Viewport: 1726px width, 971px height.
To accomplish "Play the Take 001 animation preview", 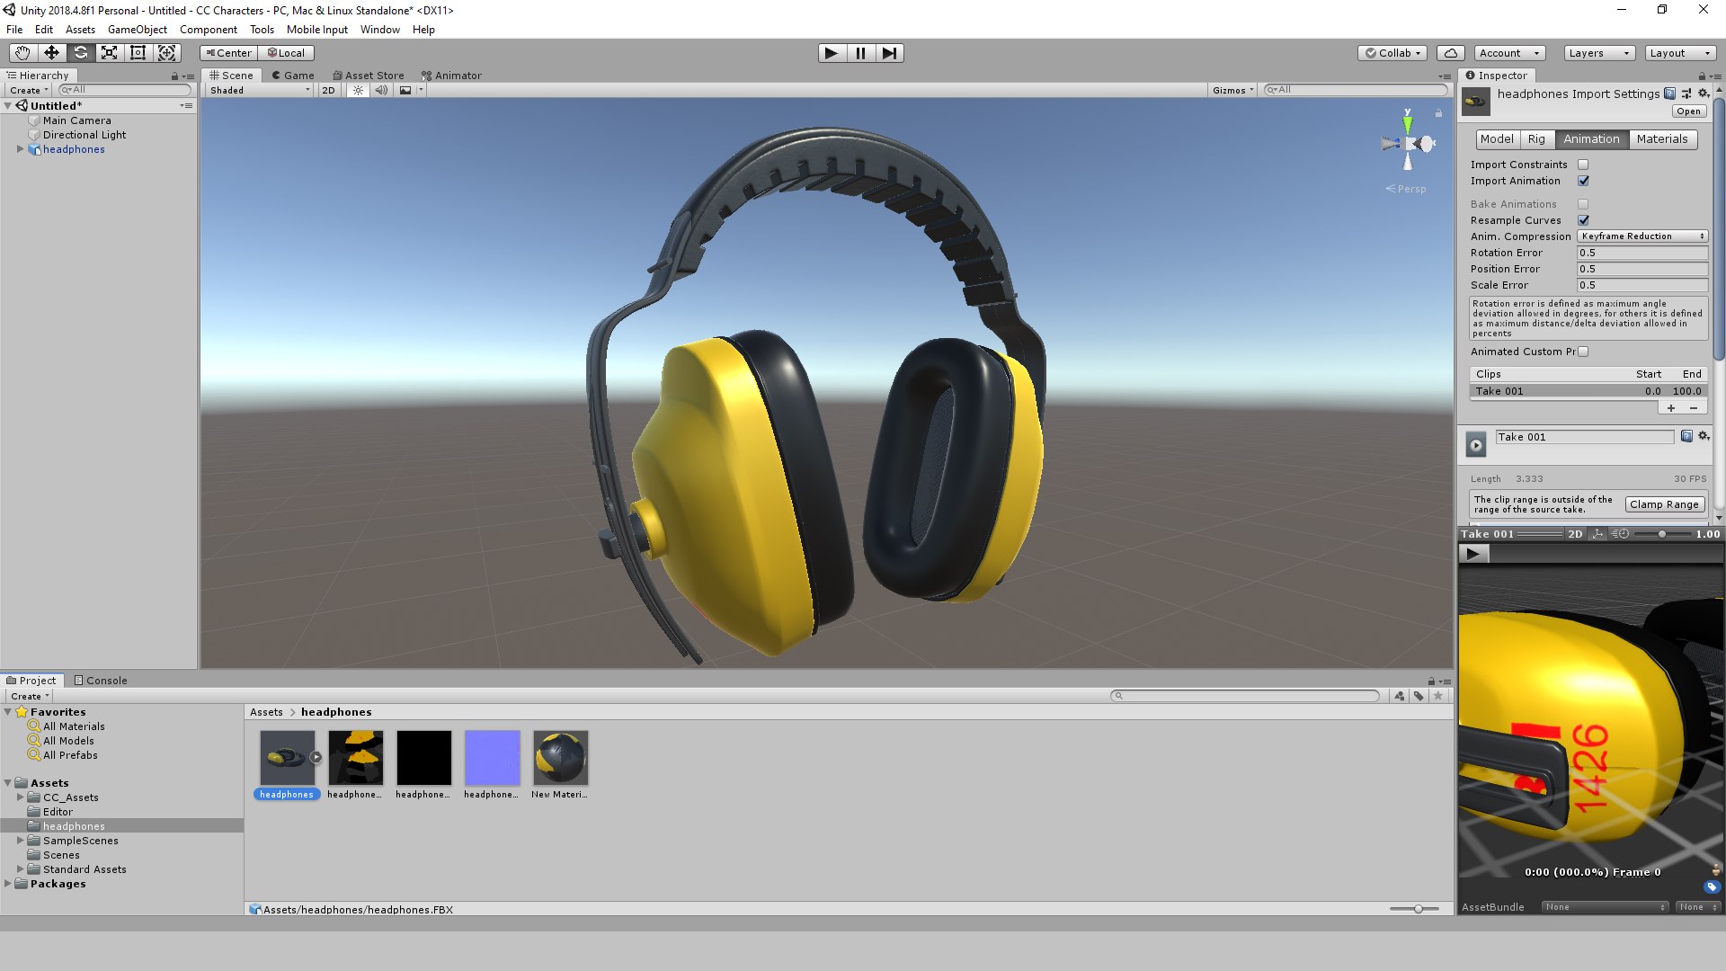I will [1472, 554].
